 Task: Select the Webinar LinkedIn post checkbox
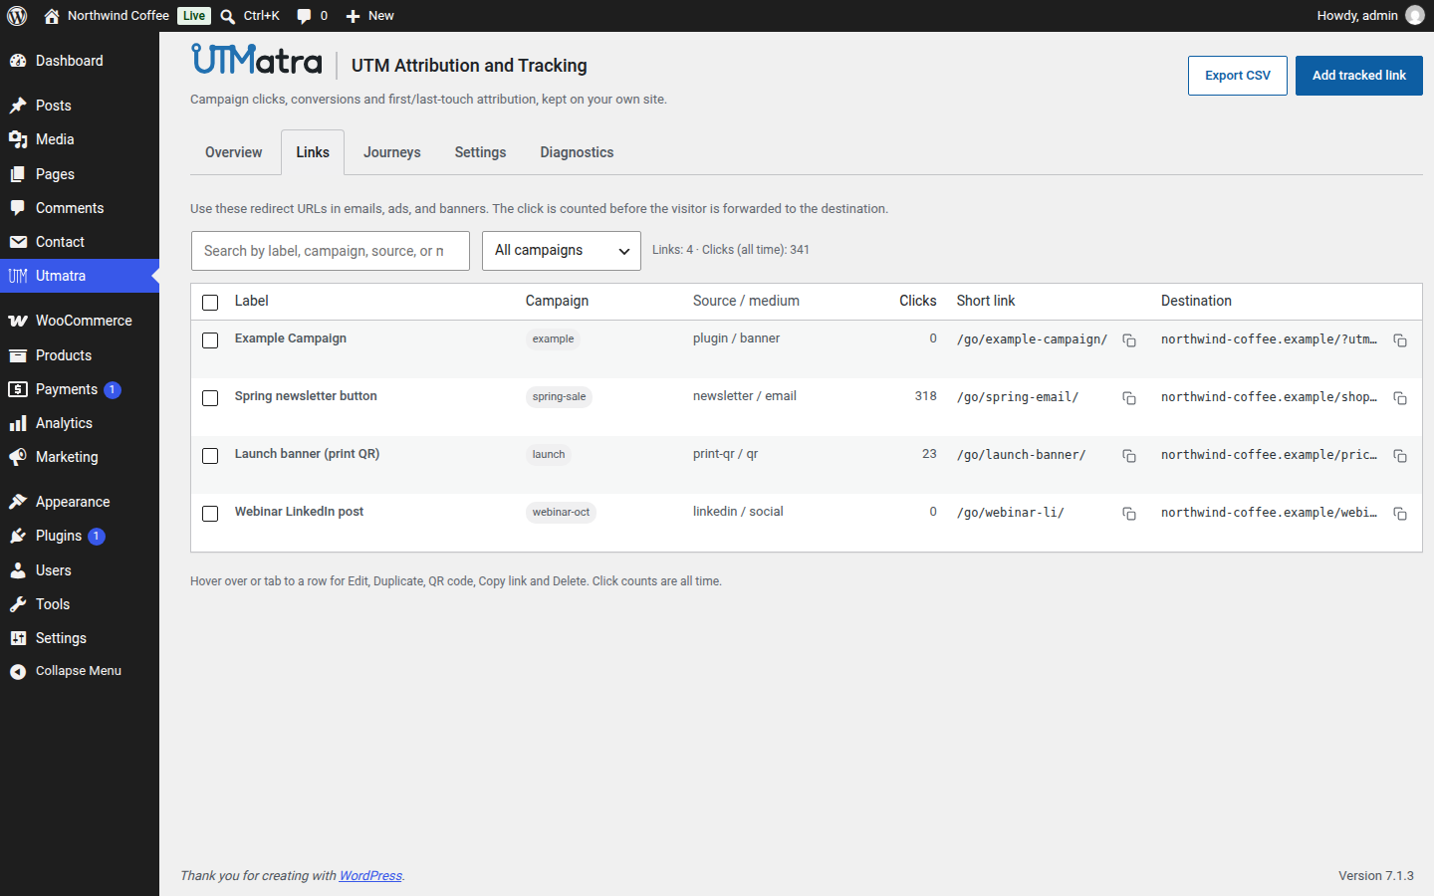210,514
